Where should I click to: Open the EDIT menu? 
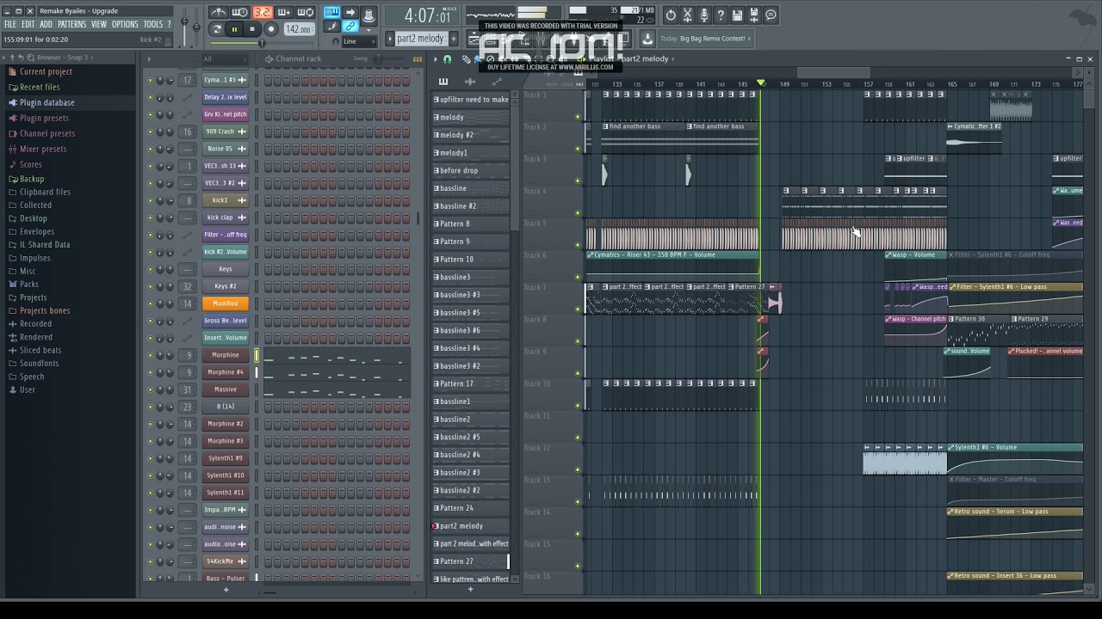point(28,24)
